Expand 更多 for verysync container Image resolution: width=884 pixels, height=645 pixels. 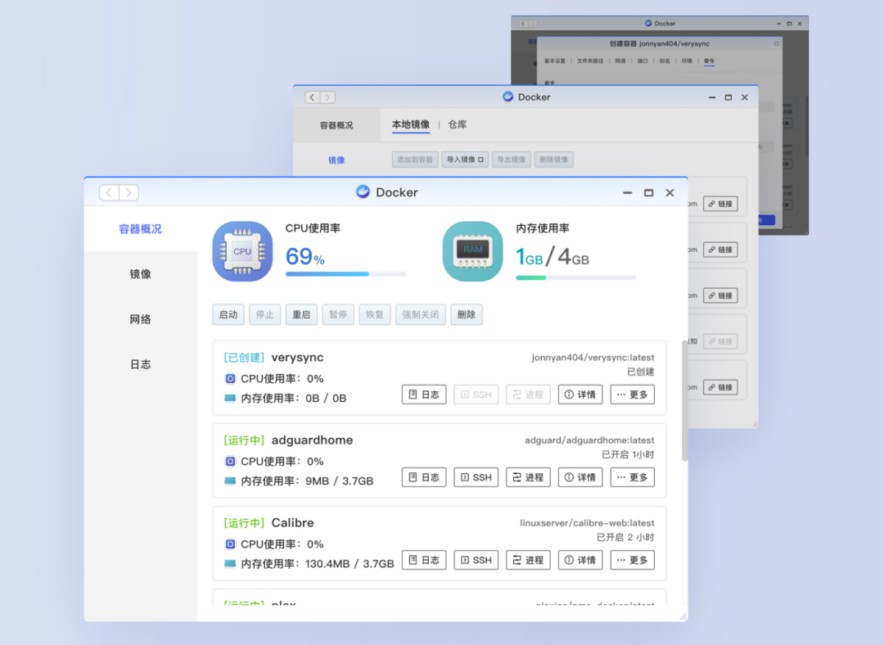[x=633, y=395]
